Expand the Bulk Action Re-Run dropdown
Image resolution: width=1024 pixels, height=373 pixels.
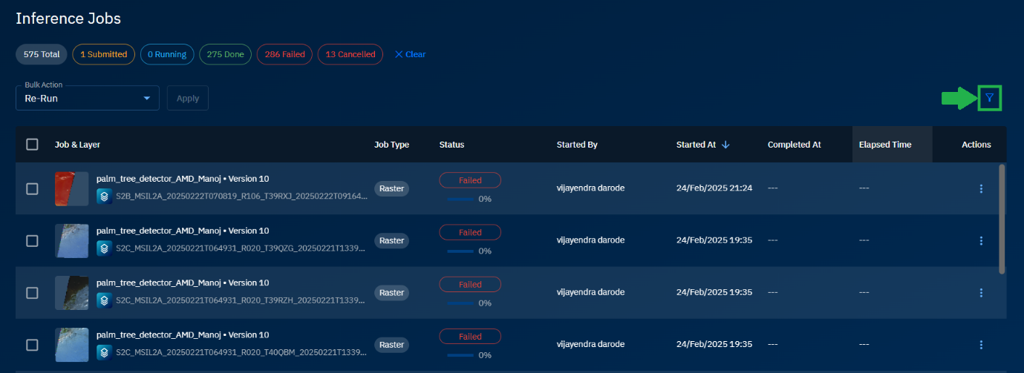point(146,98)
